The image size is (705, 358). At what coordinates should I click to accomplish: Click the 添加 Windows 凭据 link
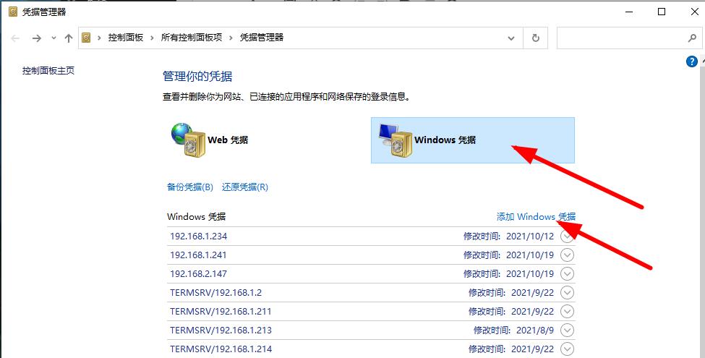pyautogui.click(x=536, y=217)
